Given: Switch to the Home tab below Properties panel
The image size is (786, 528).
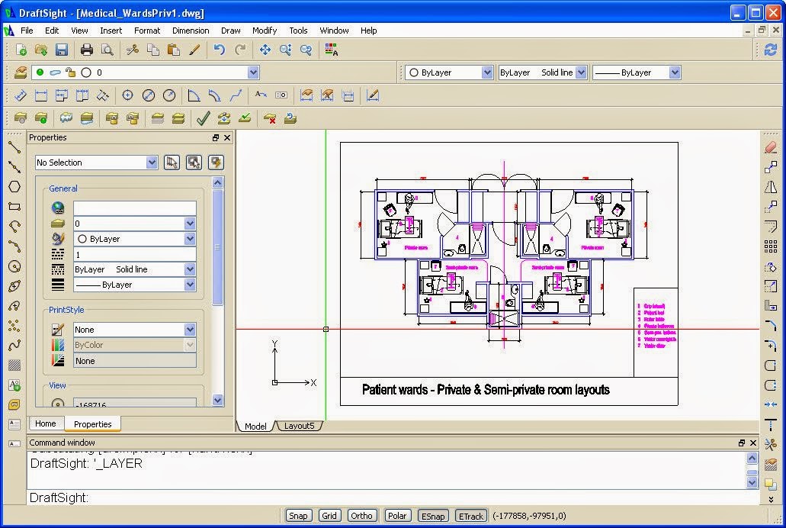Looking at the screenshot, I should pos(46,423).
